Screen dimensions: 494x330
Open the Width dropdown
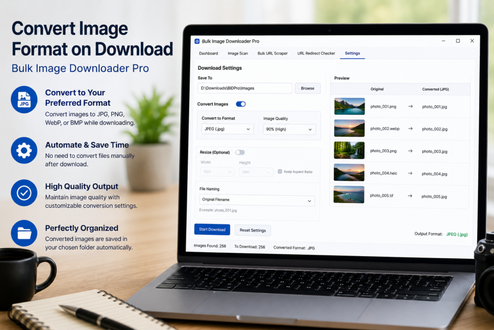[x=218, y=172]
